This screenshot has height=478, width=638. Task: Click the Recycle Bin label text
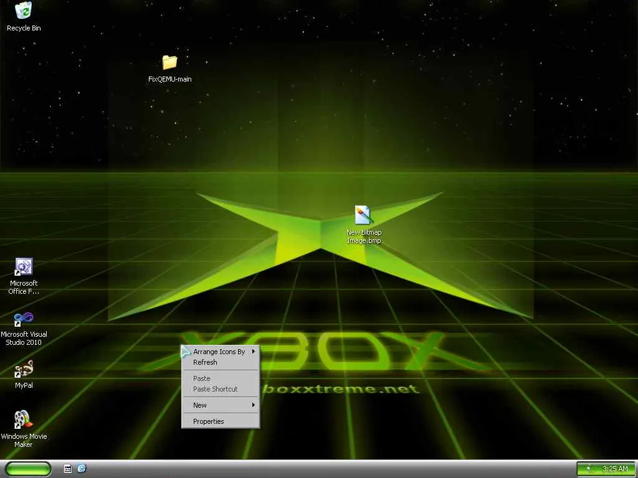pyautogui.click(x=24, y=28)
